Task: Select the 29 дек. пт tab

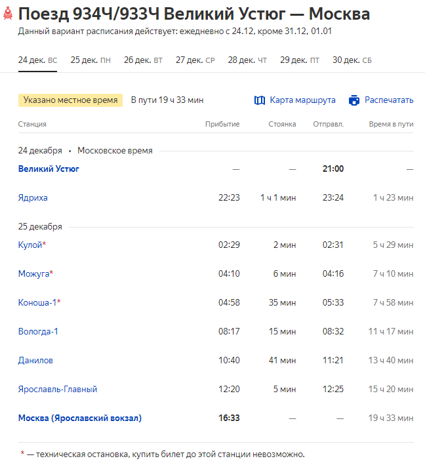Action: [x=300, y=60]
